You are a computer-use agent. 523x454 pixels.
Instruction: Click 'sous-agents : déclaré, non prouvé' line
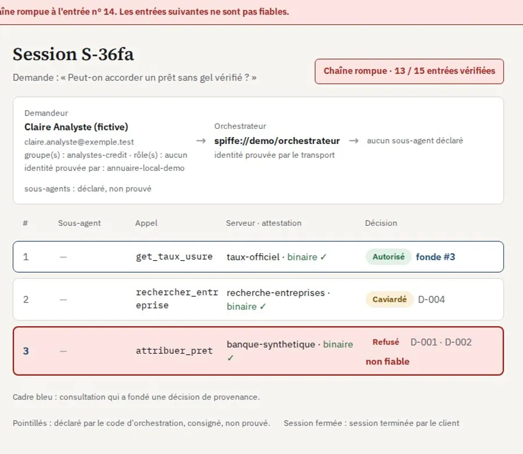coord(88,189)
